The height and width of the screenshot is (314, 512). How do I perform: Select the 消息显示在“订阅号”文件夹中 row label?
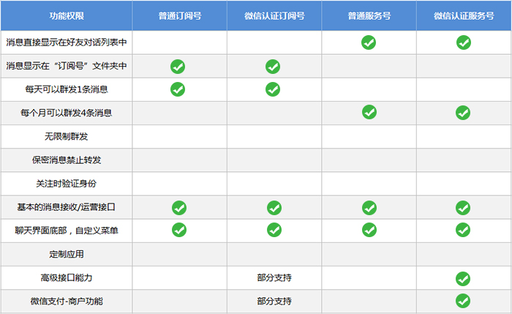(x=67, y=66)
